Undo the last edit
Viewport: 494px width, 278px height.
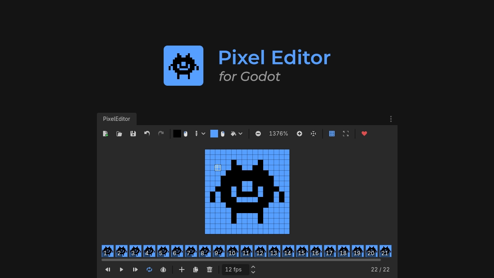(147, 134)
